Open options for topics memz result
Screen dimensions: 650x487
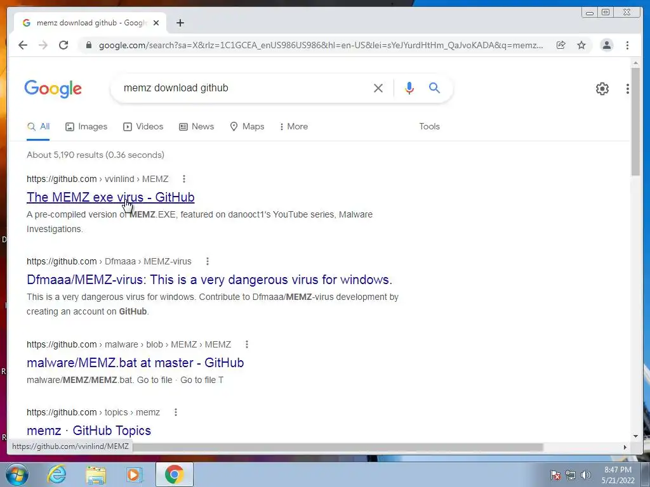tap(176, 412)
